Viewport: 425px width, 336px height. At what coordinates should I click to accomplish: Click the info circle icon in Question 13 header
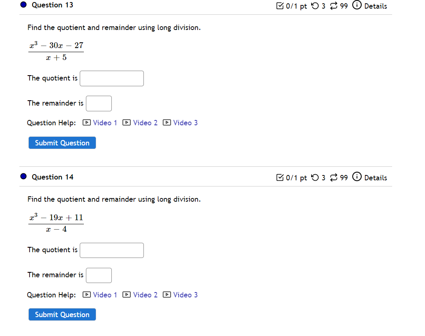click(x=356, y=5)
